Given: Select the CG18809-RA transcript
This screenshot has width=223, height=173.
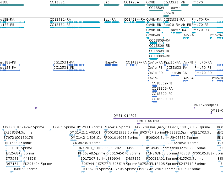Looking at the screenshot, I should click(x=156, y=43).
